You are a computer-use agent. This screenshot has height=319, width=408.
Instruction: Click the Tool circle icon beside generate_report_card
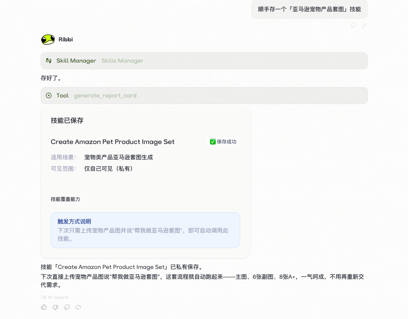(48, 95)
